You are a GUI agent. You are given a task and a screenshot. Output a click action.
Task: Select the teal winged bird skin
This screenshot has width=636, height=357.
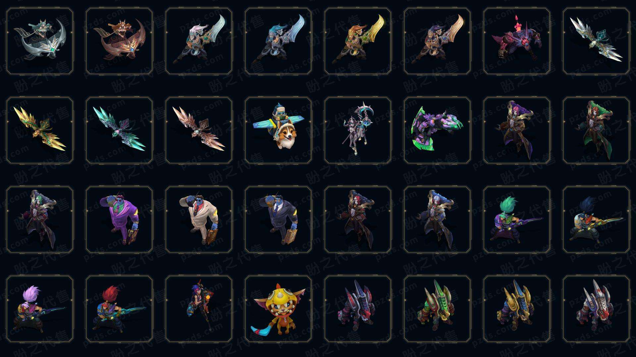tap(119, 131)
